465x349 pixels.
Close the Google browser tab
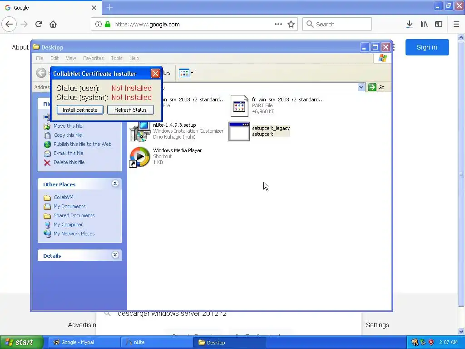[x=94, y=7]
